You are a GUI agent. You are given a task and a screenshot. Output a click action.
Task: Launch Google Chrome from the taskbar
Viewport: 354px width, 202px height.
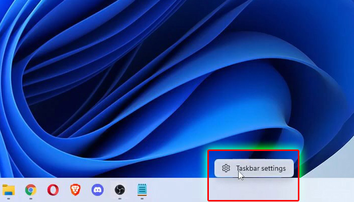(31, 190)
